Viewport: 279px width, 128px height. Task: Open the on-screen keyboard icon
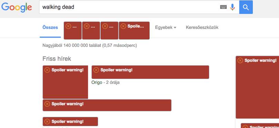[x=223, y=7]
